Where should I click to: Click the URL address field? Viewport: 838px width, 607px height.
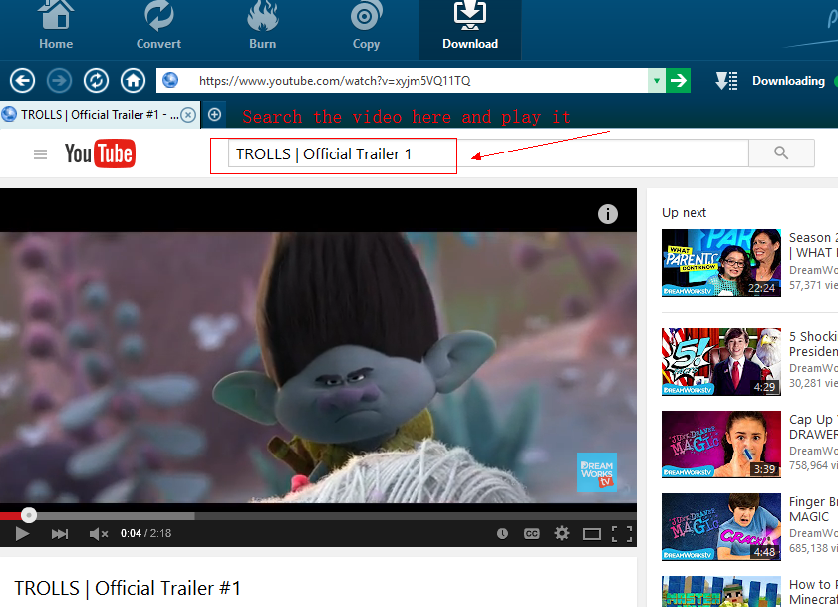(402, 80)
